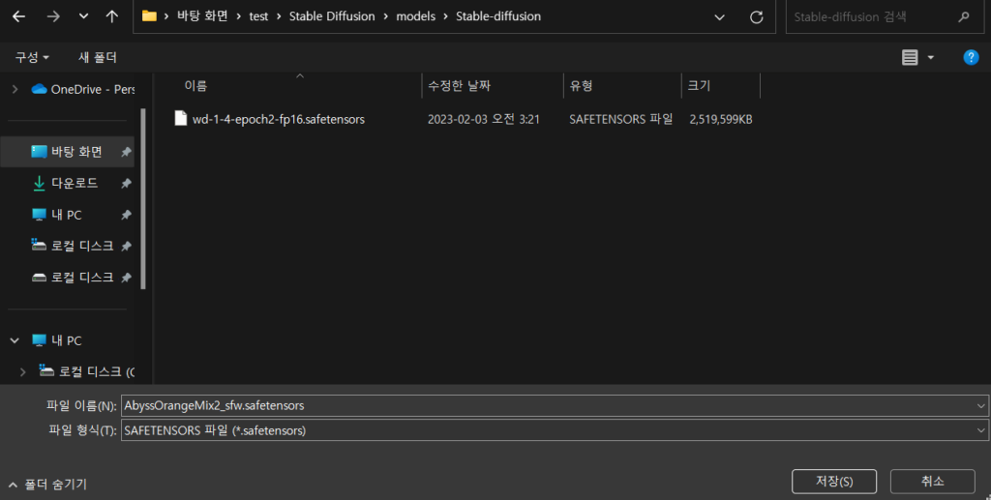
Task: Click the 파일 이름 input field
Action: click(x=547, y=405)
